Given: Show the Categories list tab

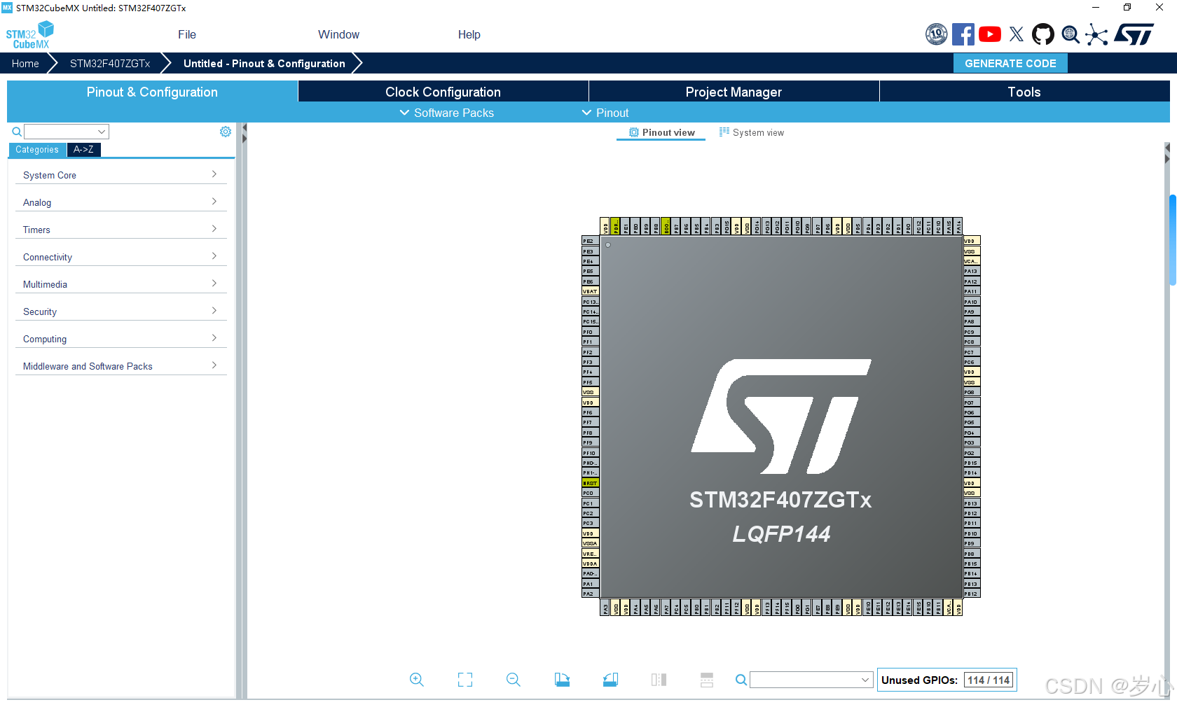Looking at the screenshot, I should point(37,150).
